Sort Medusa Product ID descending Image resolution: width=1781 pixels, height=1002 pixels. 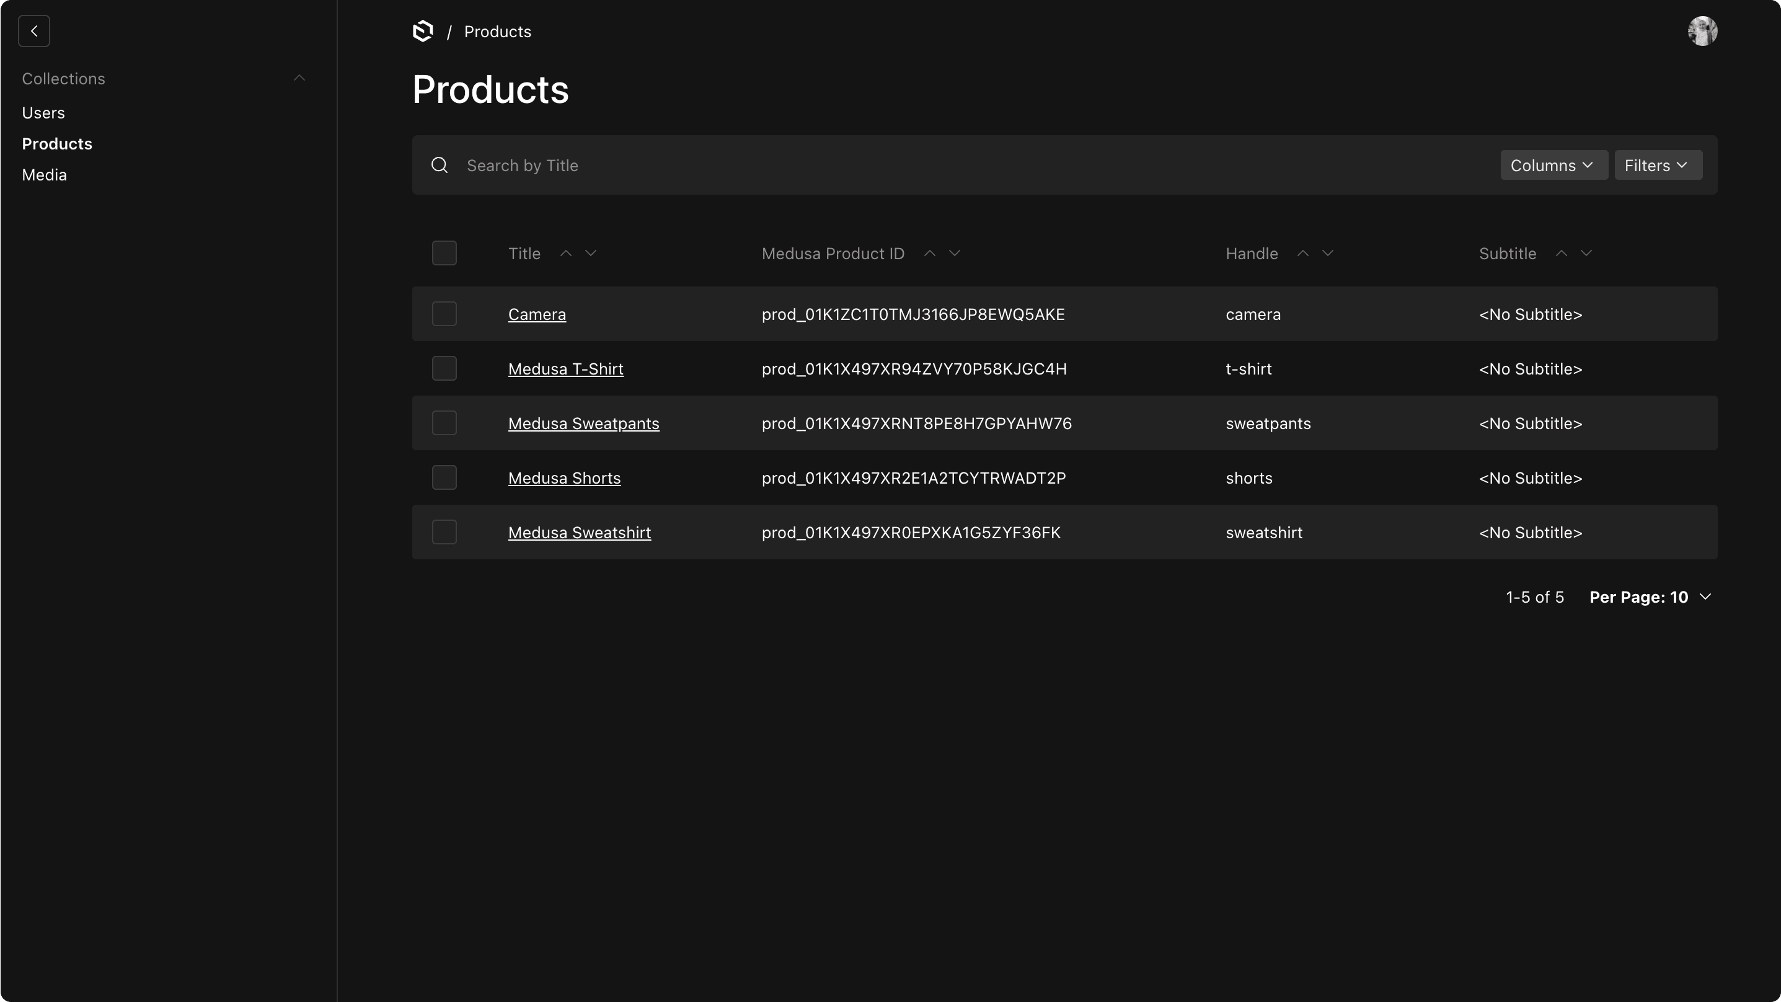pos(955,253)
